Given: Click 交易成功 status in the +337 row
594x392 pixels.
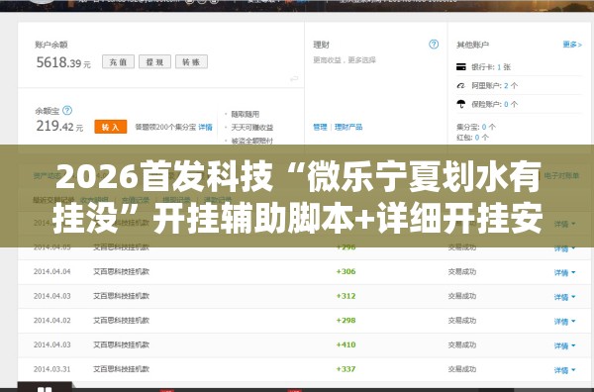Looking at the screenshot, I should [x=461, y=369].
